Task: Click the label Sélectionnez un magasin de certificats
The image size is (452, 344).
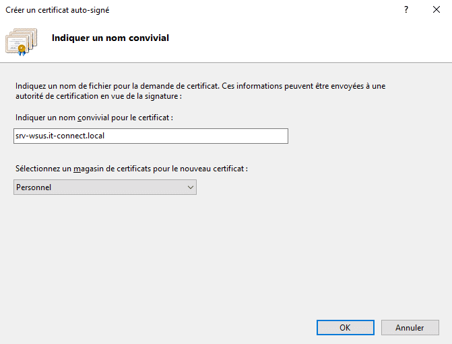Action: (131, 169)
